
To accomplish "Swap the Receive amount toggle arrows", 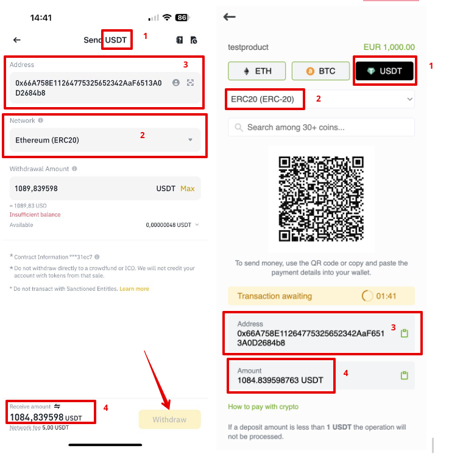I will 57,406.
